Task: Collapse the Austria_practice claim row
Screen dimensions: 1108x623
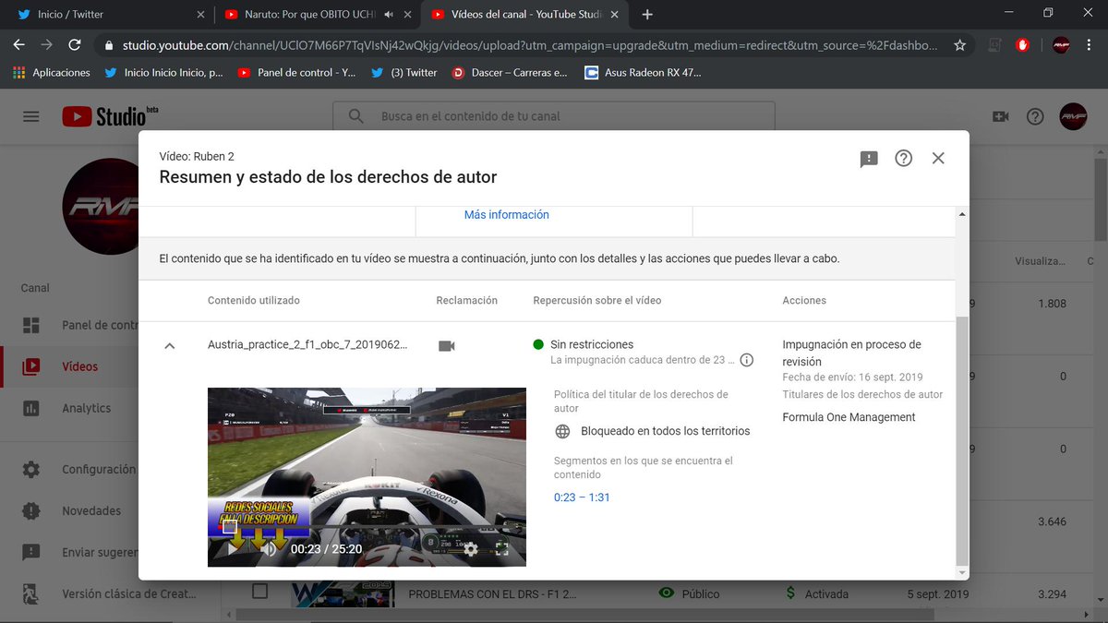Action: 169,346
